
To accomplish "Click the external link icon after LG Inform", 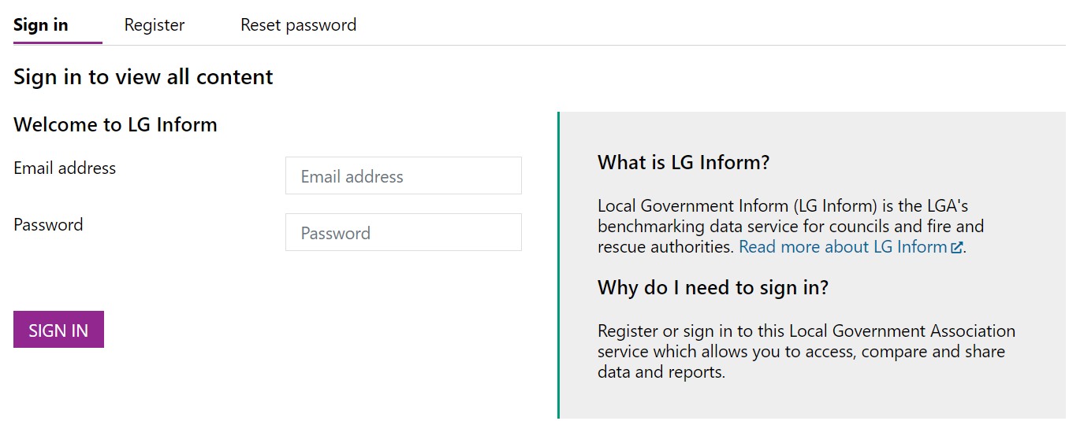I will [957, 248].
